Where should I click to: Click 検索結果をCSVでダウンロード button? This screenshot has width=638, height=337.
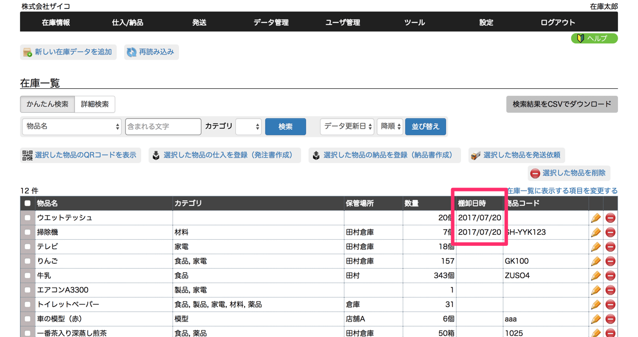click(562, 104)
